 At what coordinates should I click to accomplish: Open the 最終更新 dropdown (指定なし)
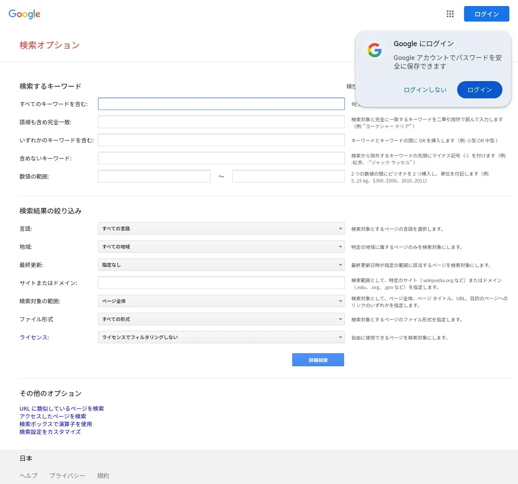click(221, 265)
